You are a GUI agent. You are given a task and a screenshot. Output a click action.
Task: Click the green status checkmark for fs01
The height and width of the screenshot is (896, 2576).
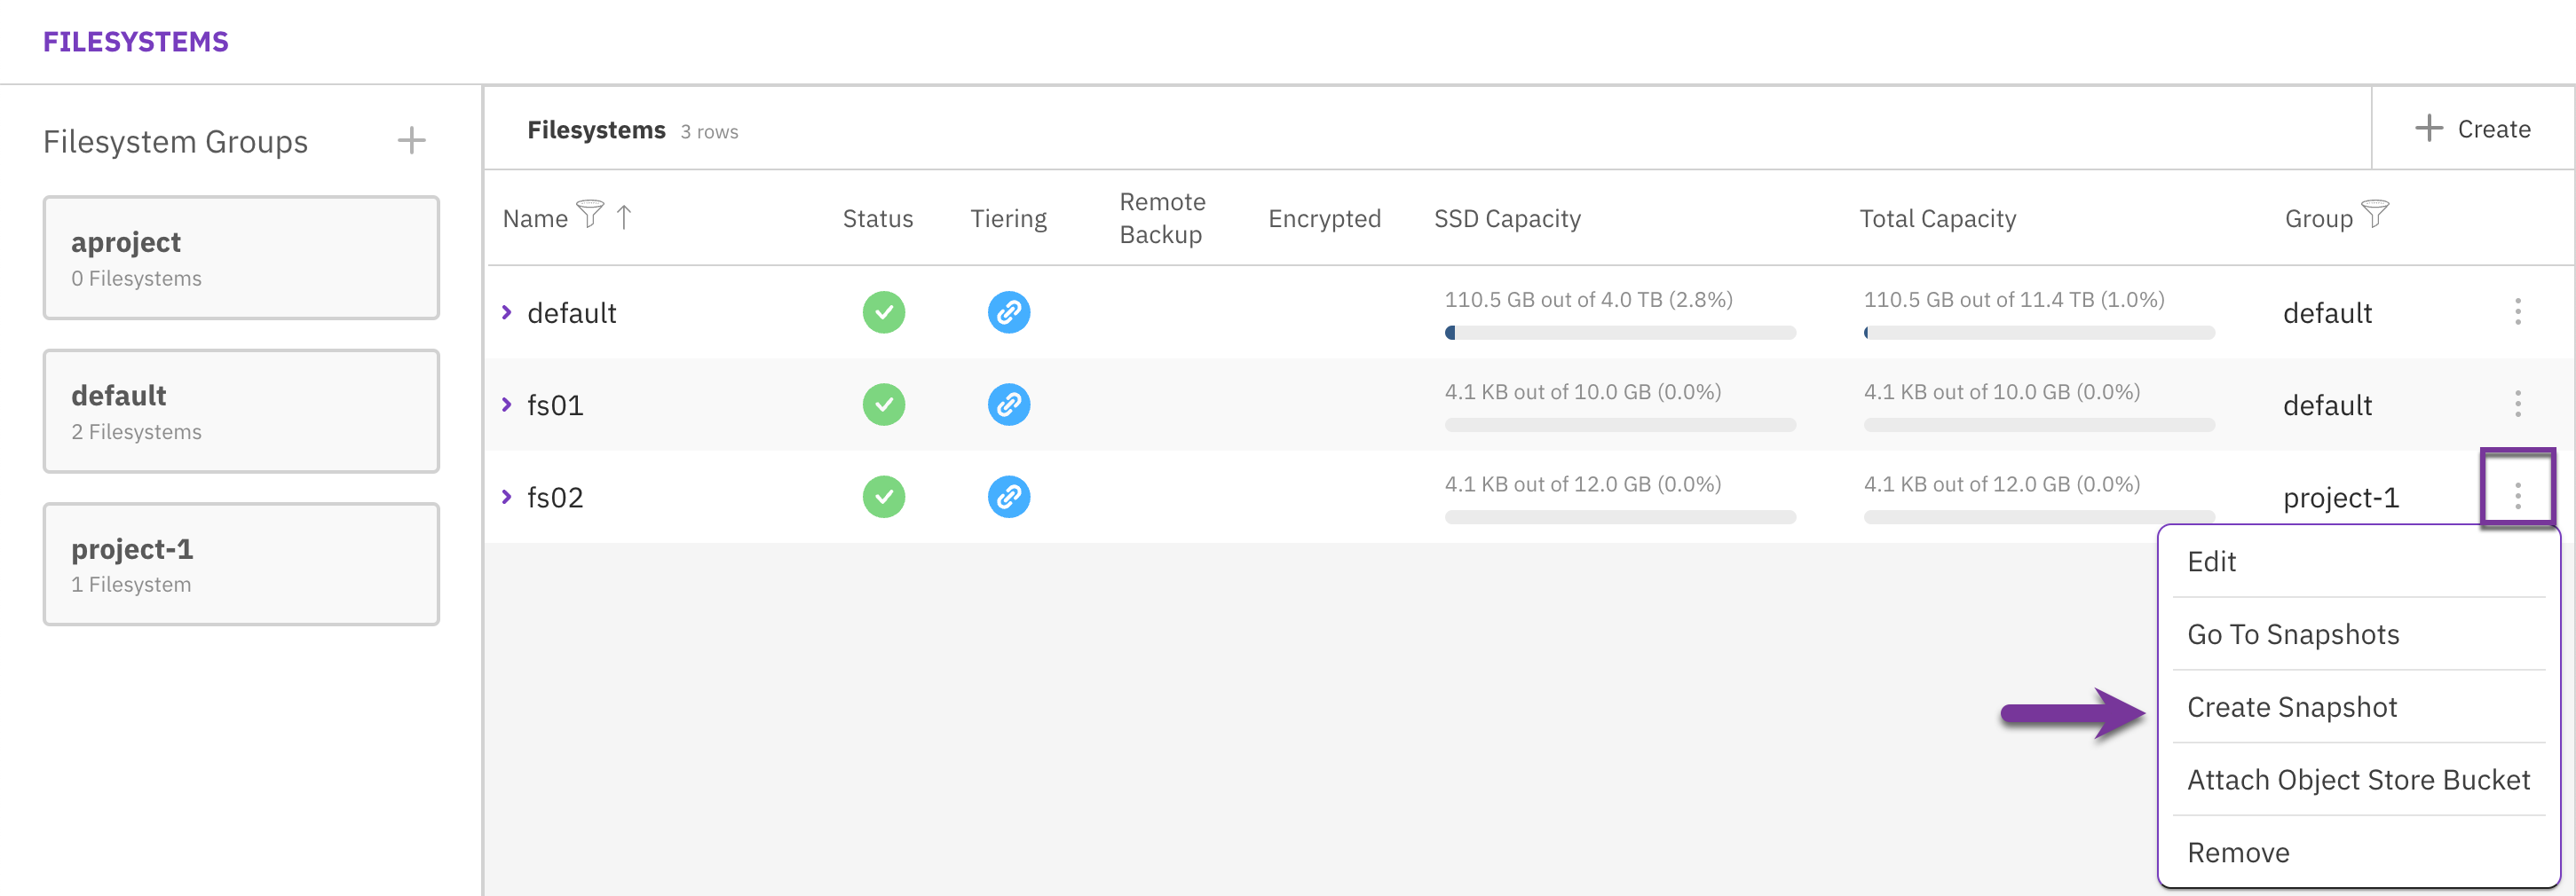pyautogui.click(x=883, y=405)
